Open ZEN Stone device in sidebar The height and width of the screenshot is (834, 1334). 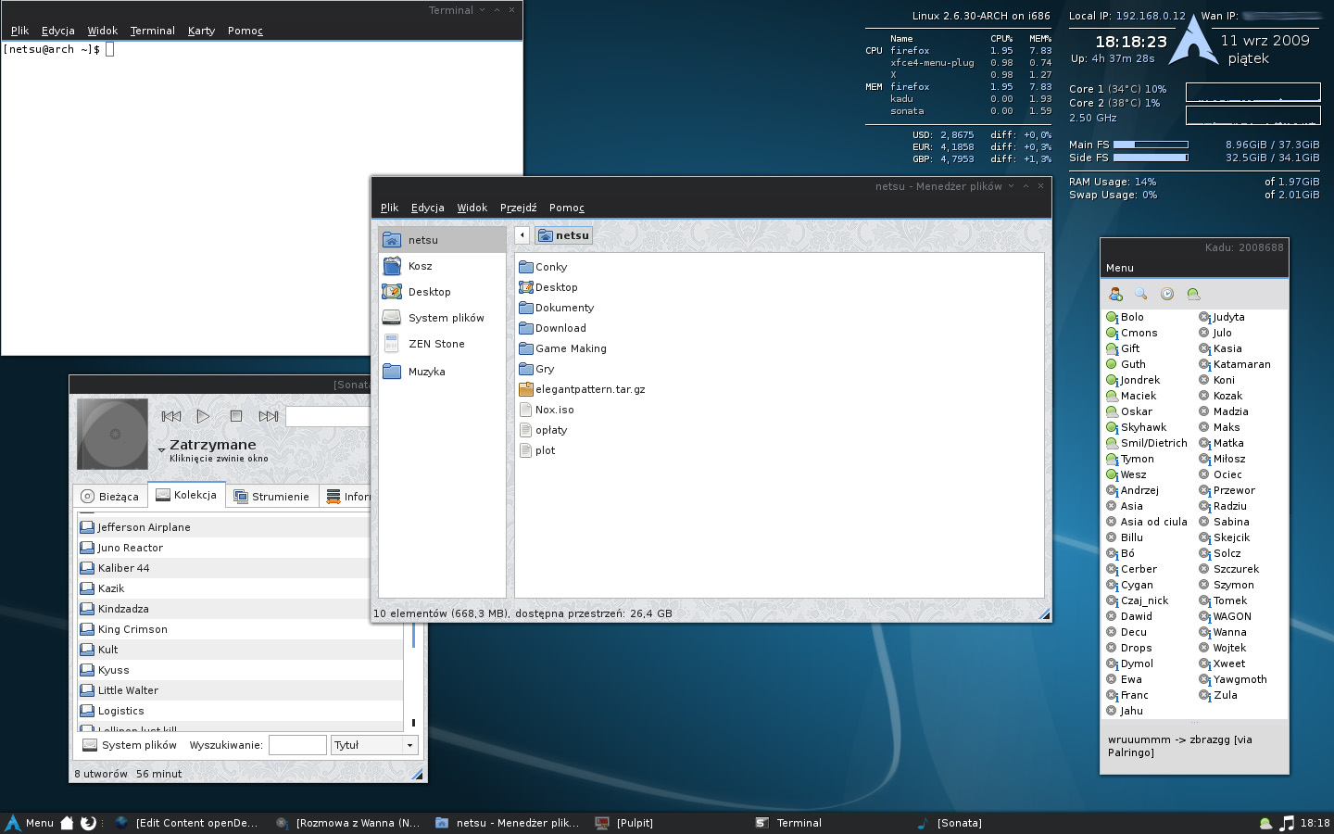(x=442, y=344)
